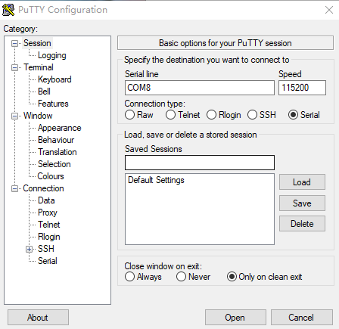Select the Raw connection type

(129, 115)
